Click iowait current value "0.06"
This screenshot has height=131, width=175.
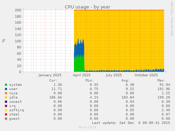[x=58, y=102]
